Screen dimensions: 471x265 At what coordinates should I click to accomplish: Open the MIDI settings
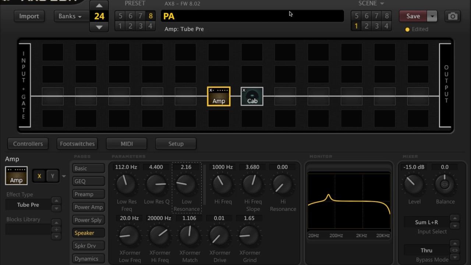coord(127,144)
